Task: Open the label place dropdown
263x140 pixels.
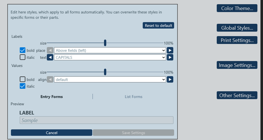Action: (110, 50)
